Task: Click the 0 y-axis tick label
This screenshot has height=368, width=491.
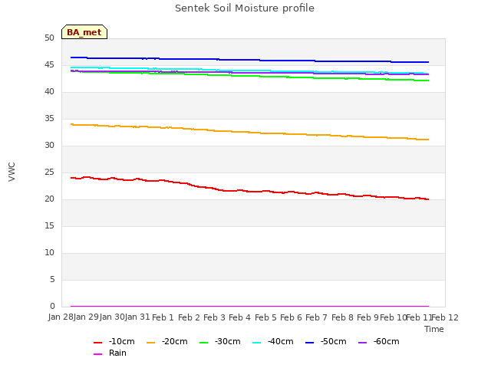Action: pyautogui.click(x=52, y=306)
